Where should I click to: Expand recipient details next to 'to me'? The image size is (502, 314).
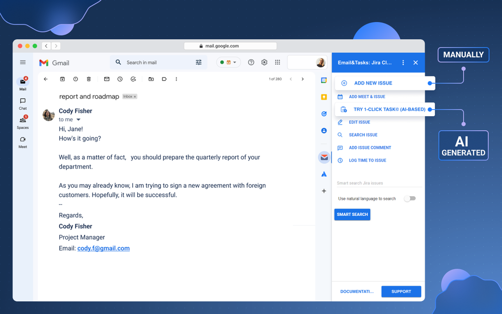point(78,120)
